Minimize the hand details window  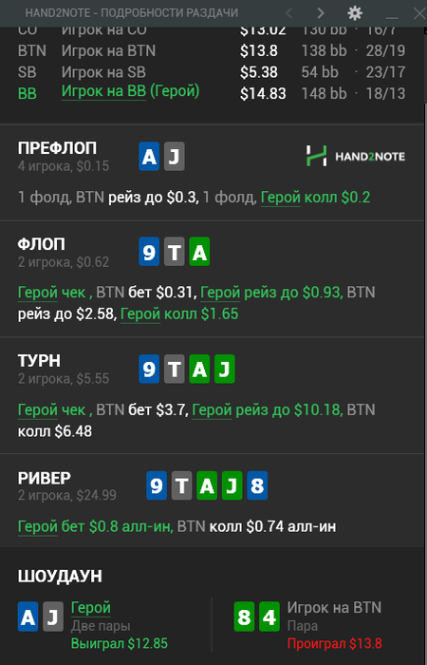[x=391, y=13]
